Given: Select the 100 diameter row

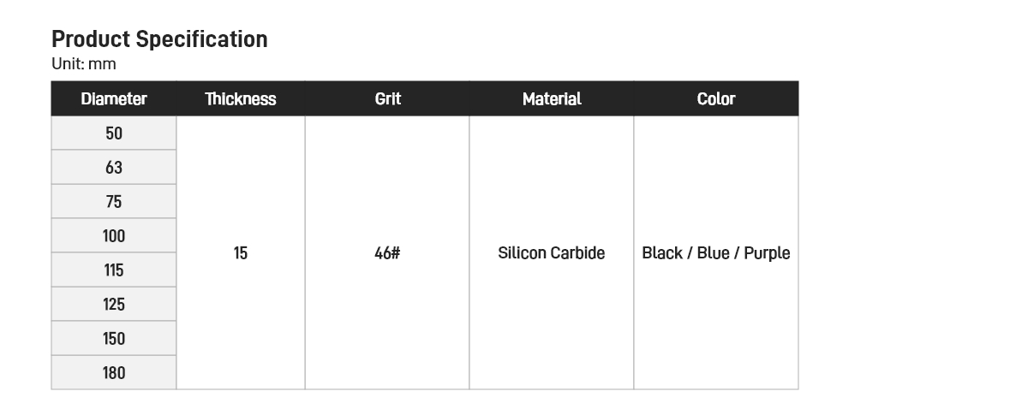Looking at the screenshot, I should click(x=114, y=236).
